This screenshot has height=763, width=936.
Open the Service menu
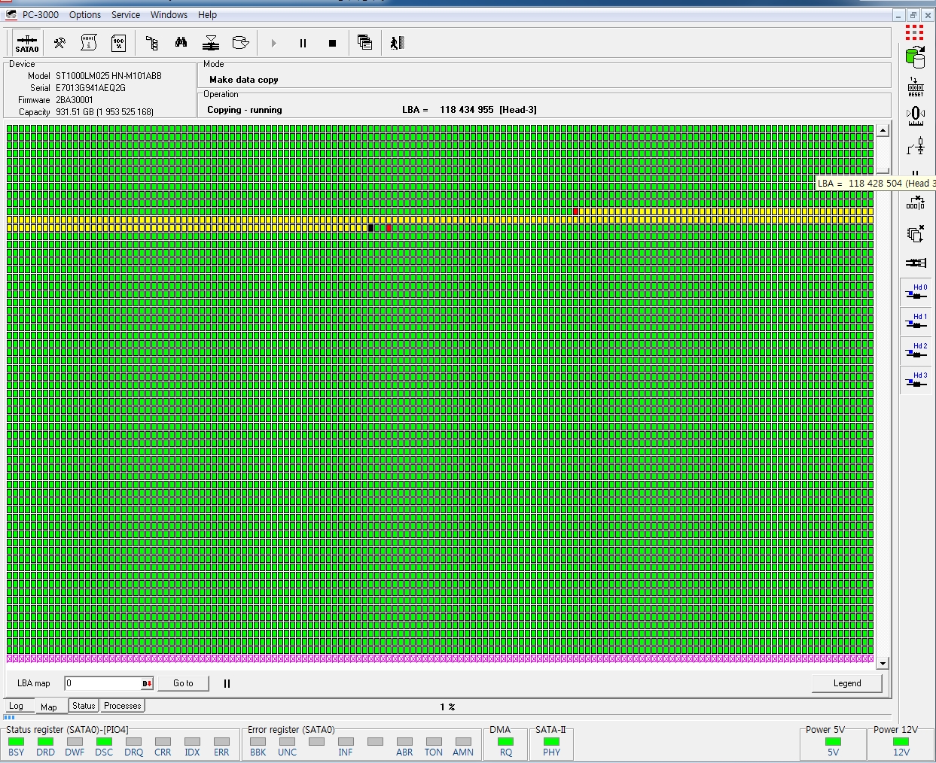tap(126, 14)
